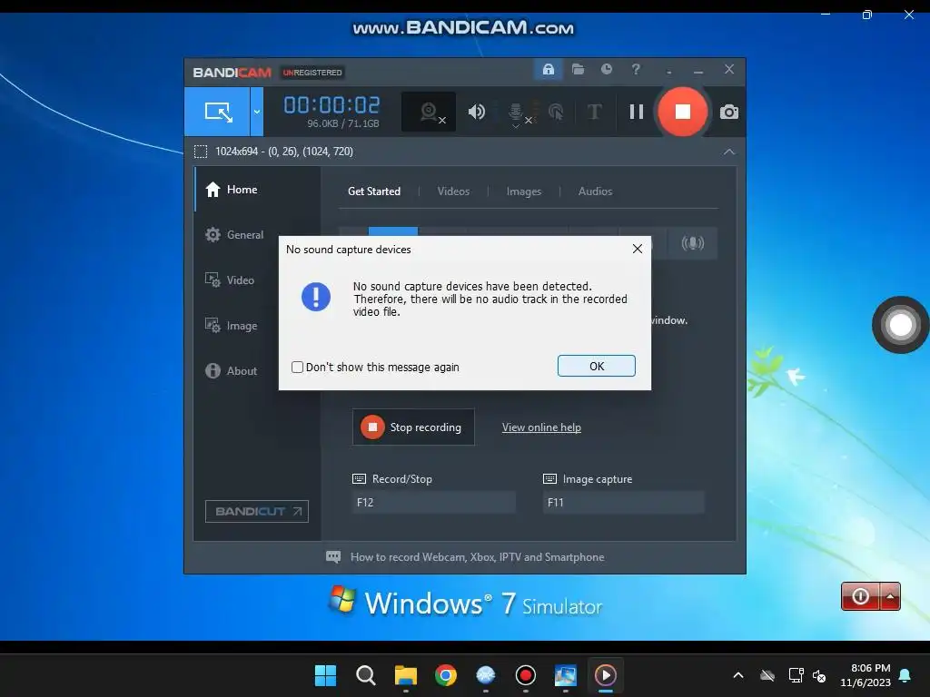Click the simulator power button
The width and height of the screenshot is (930, 697).
pos(860,596)
